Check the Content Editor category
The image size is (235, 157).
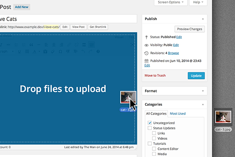pyautogui.click(x=154, y=149)
